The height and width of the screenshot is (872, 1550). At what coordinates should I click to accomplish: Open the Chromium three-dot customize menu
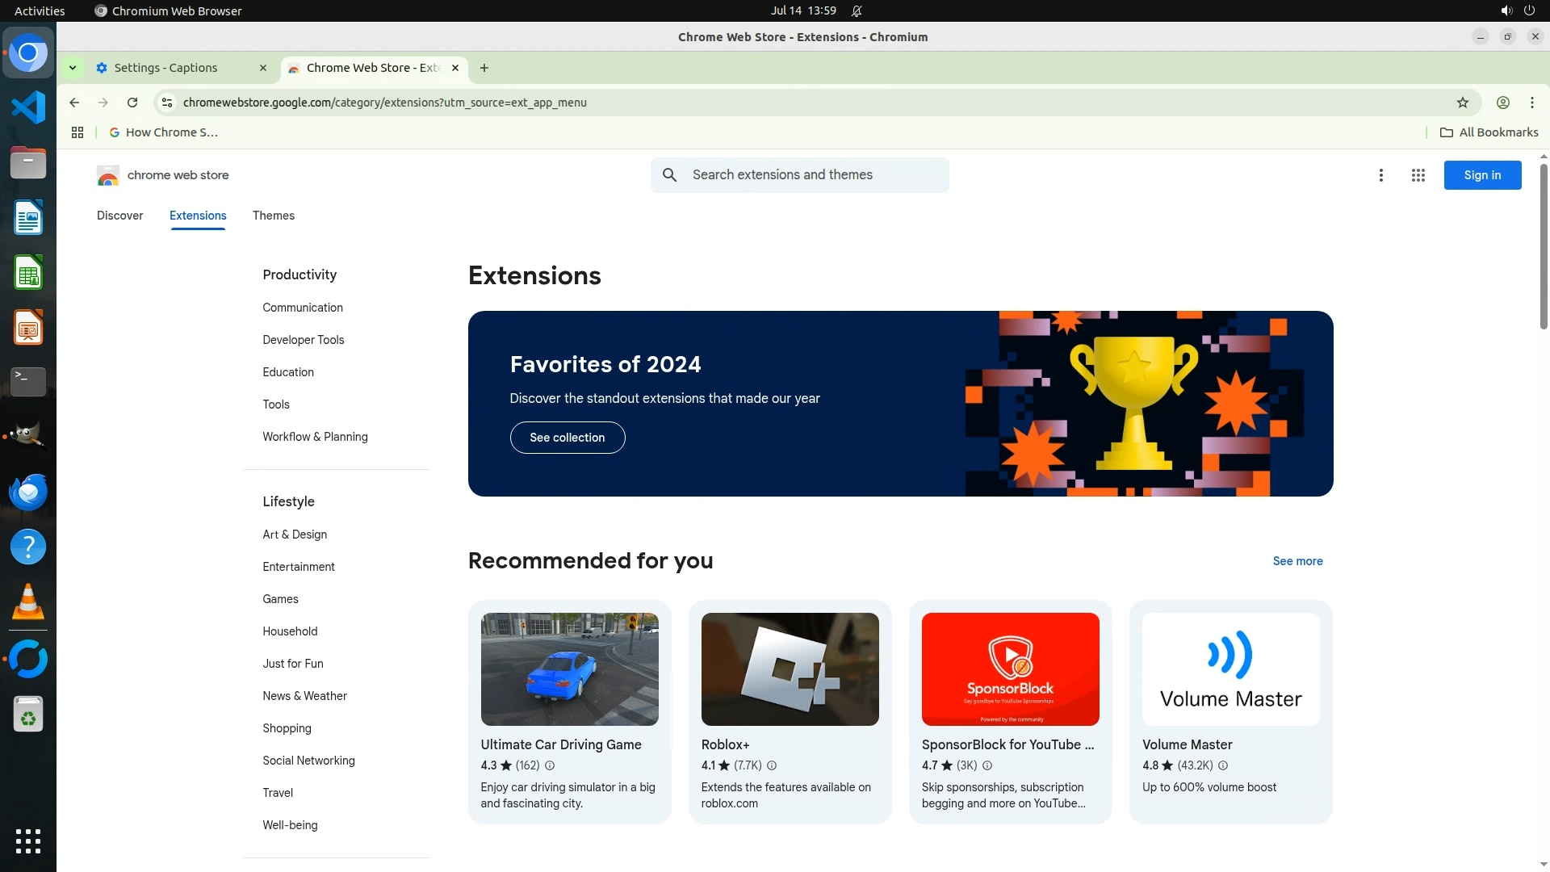click(x=1531, y=103)
